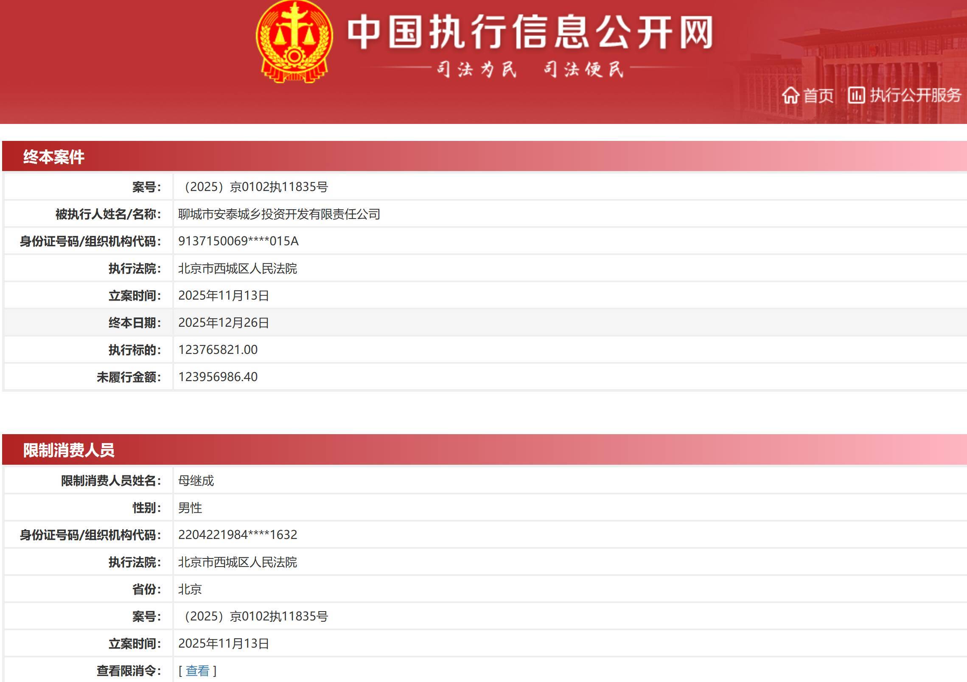The width and height of the screenshot is (967, 682).
Task: Click 性别 value 男性
Action: tap(190, 508)
